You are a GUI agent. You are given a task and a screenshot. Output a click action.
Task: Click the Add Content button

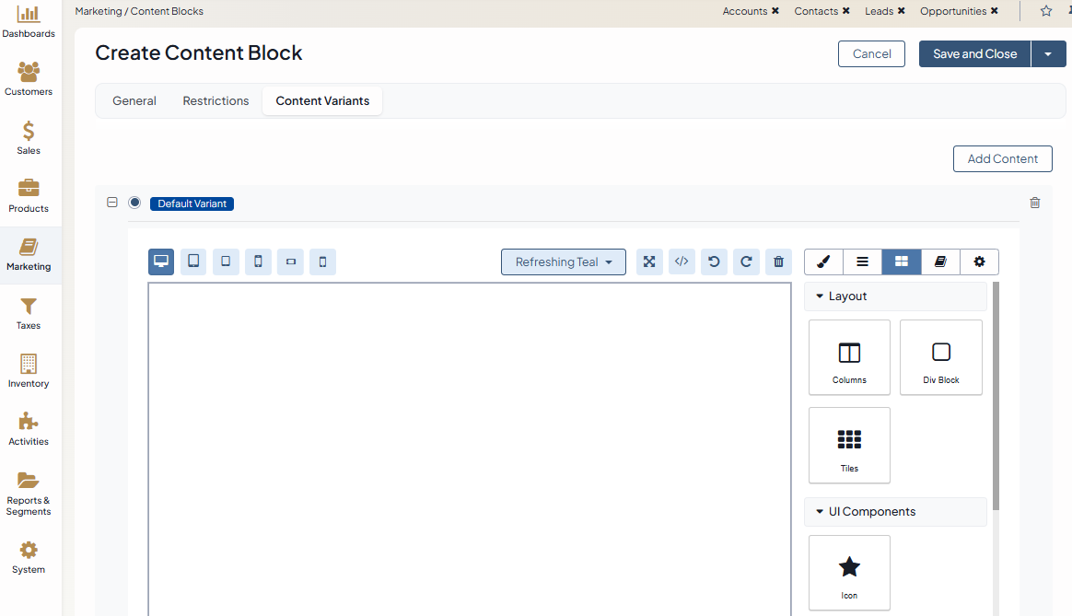[x=1002, y=158]
